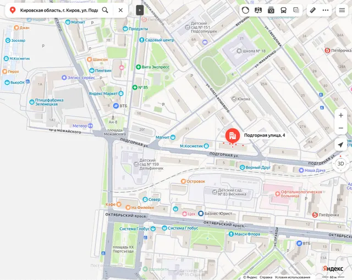Open the hamburger main menu
The height and width of the screenshot is (280, 352).
342,10
